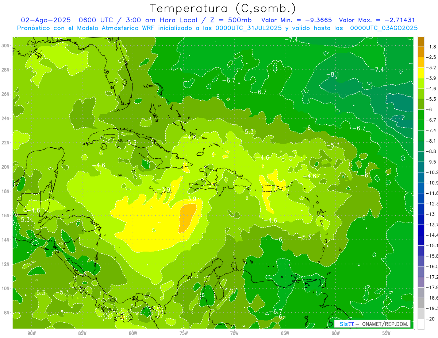The height and width of the screenshot is (338, 438).
Task: Pick legend swatch between -3.2 and -3.9
Action: coord(421,73)
